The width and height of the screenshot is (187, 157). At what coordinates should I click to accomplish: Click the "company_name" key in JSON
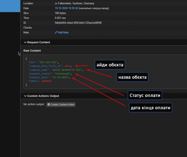tap(38, 70)
